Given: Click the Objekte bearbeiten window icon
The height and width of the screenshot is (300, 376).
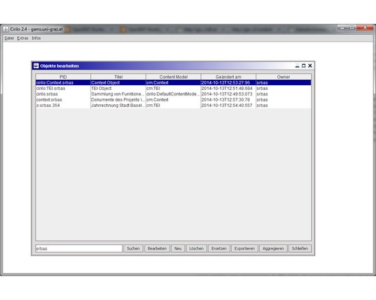Looking at the screenshot, I should [x=36, y=65].
